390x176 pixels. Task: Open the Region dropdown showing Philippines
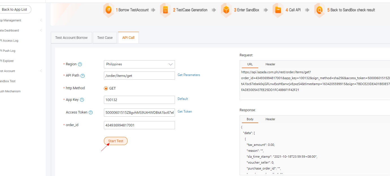click(139, 64)
